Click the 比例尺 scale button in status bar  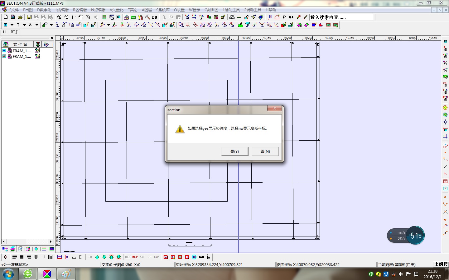pyautogui.click(x=441, y=264)
